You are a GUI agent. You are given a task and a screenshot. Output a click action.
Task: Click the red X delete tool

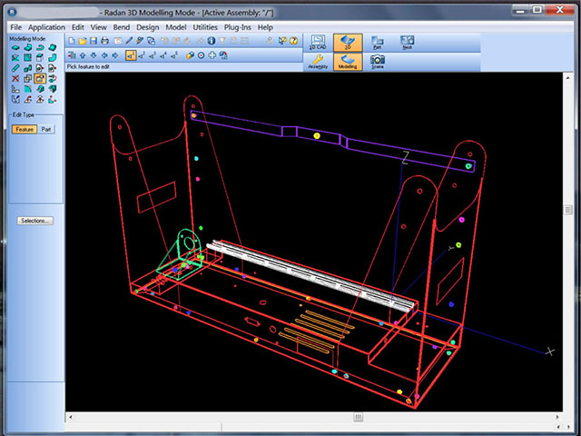[x=15, y=79]
